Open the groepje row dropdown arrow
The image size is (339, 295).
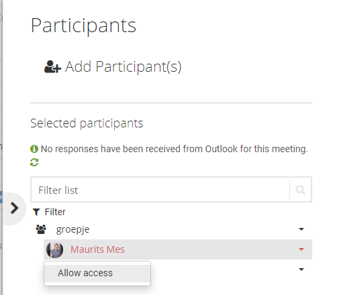[301, 229]
